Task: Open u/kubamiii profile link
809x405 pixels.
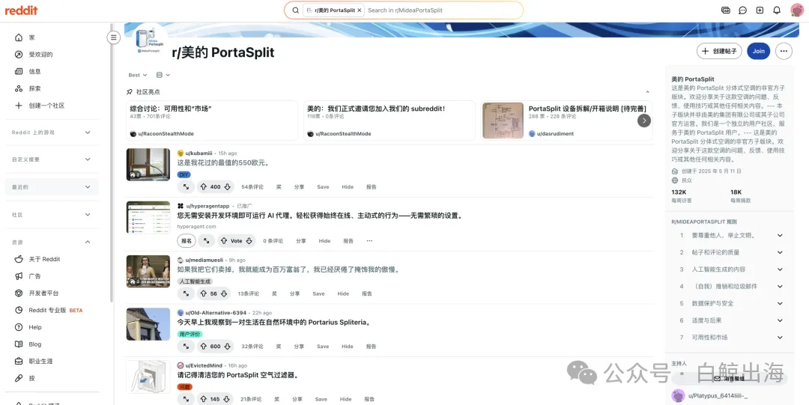Action: pos(200,153)
